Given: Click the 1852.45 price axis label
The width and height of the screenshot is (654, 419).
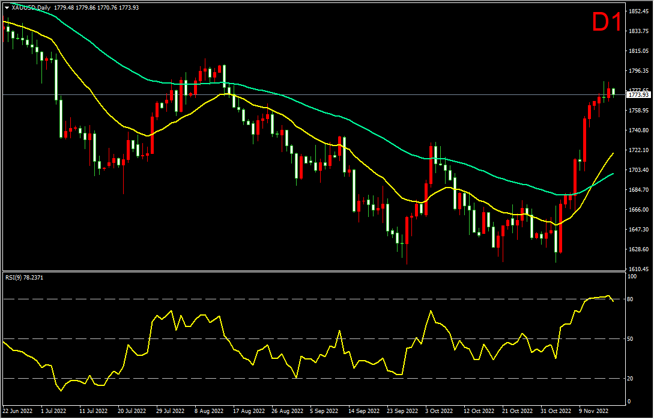Looking at the screenshot, I should pyautogui.click(x=638, y=11).
